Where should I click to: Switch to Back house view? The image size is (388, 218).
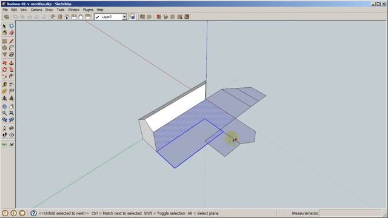click(81, 17)
